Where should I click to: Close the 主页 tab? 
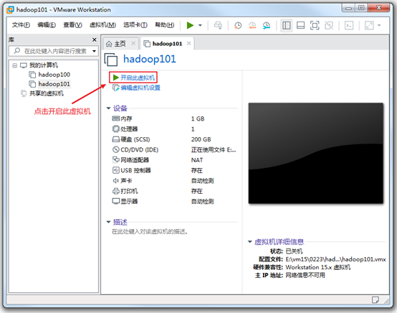point(133,44)
